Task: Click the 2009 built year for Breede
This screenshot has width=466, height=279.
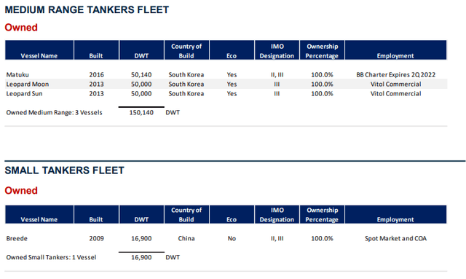Action: 97,238
